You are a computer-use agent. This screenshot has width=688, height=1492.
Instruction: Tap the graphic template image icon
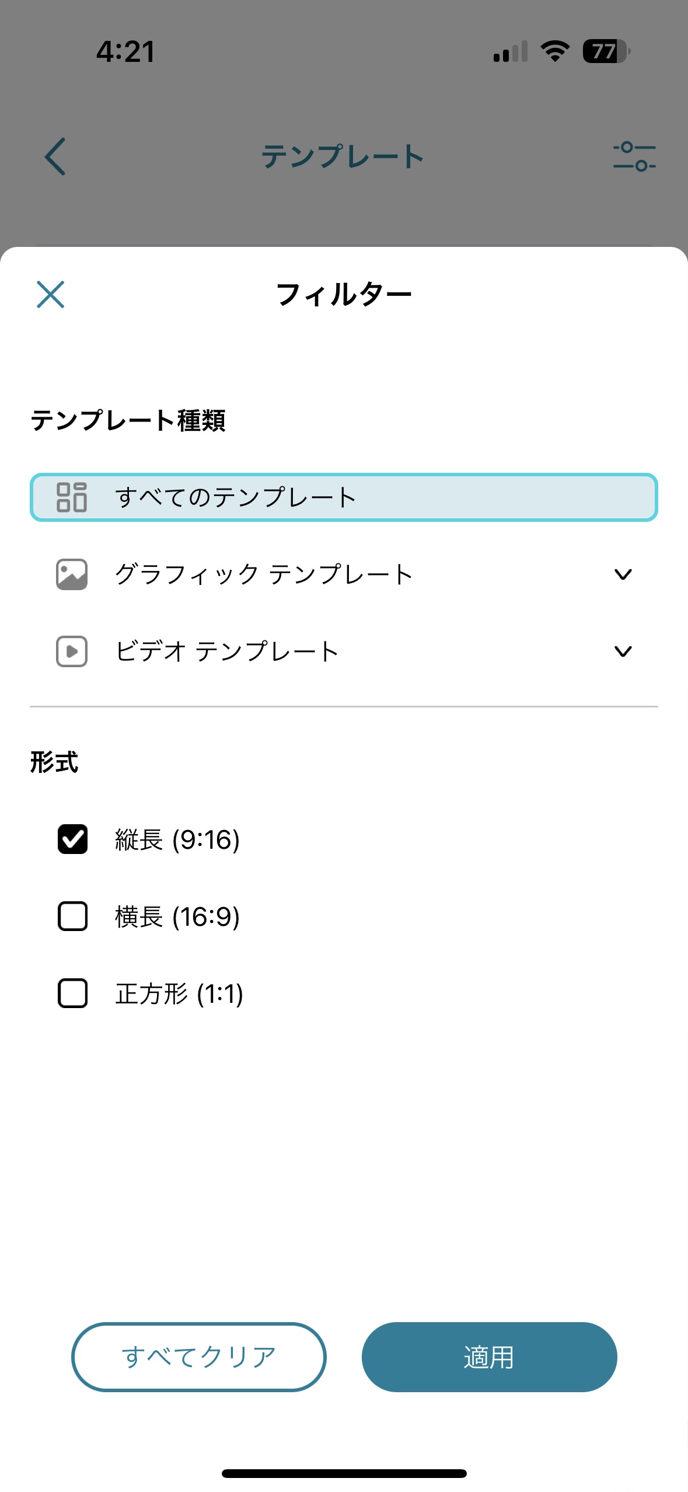pos(72,574)
